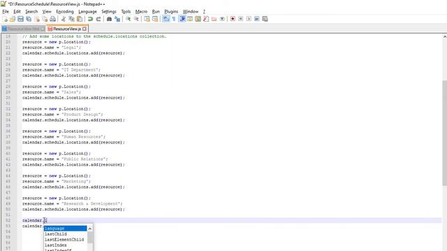Image resolution: width=447 pixels, height=251 pixels.
Task: Choose 'language' in the autocomplete list
Action: point(65,229)
